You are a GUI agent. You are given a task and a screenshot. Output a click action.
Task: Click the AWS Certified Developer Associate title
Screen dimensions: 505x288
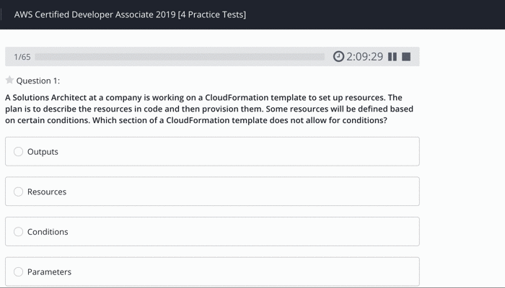click(x=130, y=14)
